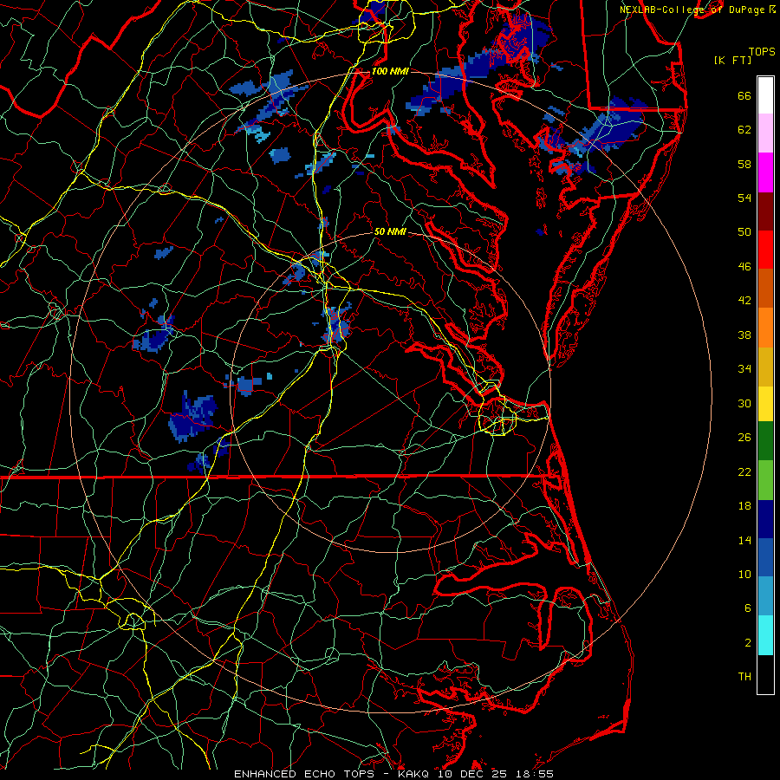Image resolution: width=780 pixels, height=780 pixels.
Task: Click the "30" legend value
Action: tap(744, 403)
